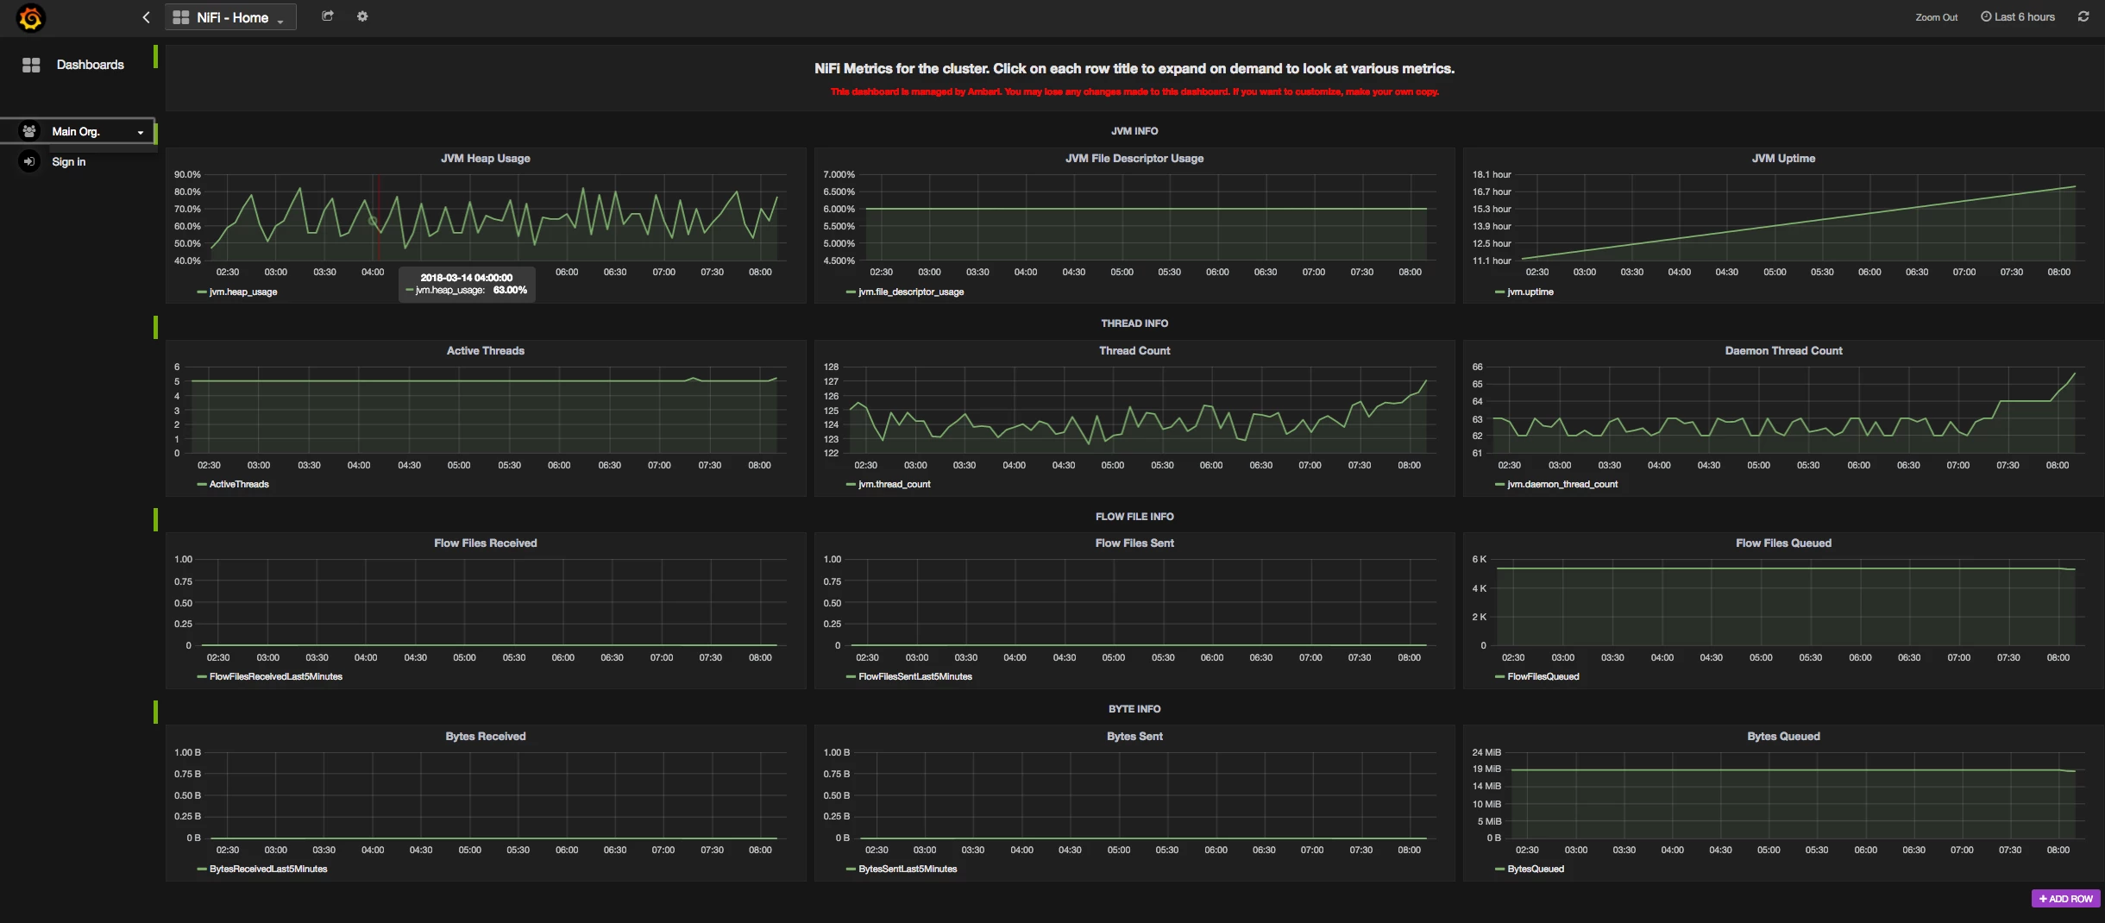Click the Sign in arrow icon
This screenshot has height=923, width=2105.
pos(29,161)
